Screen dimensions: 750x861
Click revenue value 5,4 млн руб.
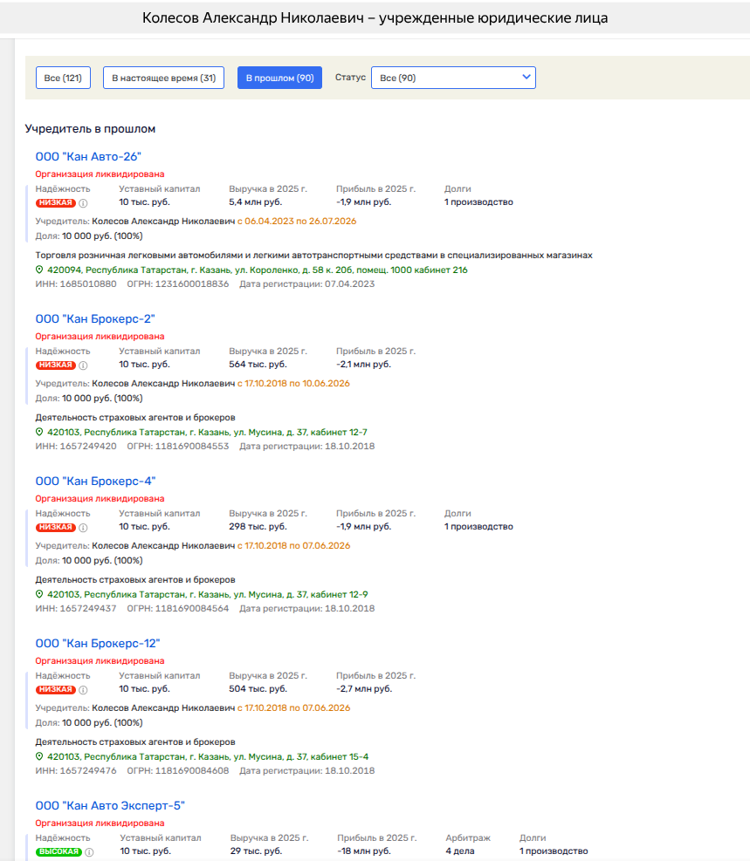coord(256,202)
